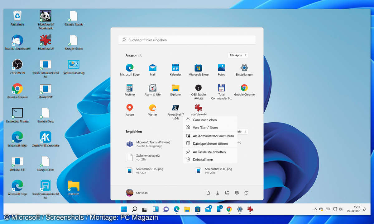Select the explorer folder on desktop
Screen dimensions: 374x224
tap(74, 188)
